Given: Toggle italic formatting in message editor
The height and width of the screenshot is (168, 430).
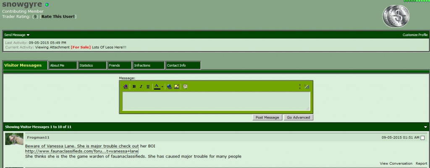Looking at the screenshot, I should (x=141, y=87).
